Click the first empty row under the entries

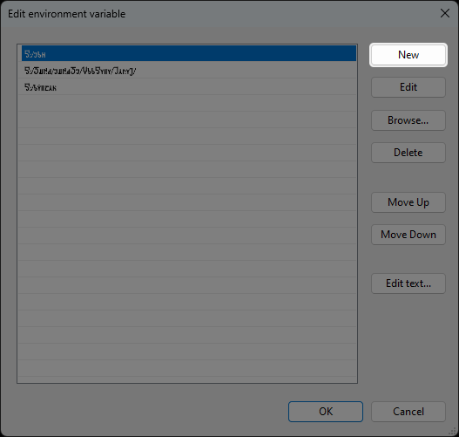click(x=189, y=104)
